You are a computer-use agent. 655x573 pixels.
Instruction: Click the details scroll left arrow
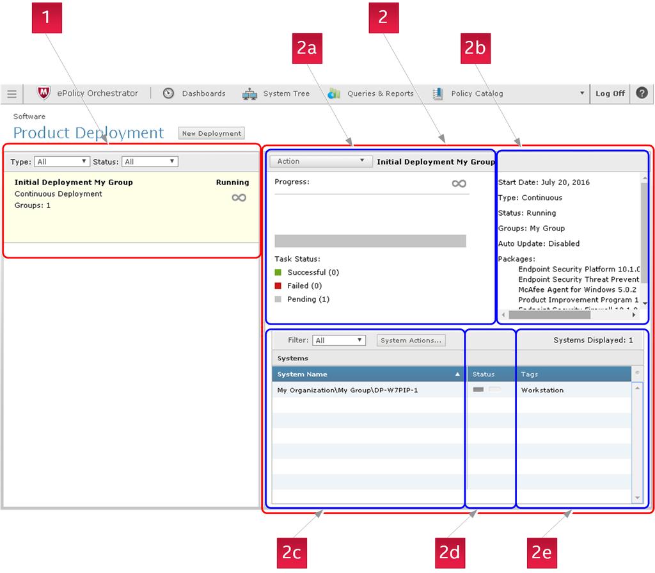pyautogui.click(x=503, y=315)
